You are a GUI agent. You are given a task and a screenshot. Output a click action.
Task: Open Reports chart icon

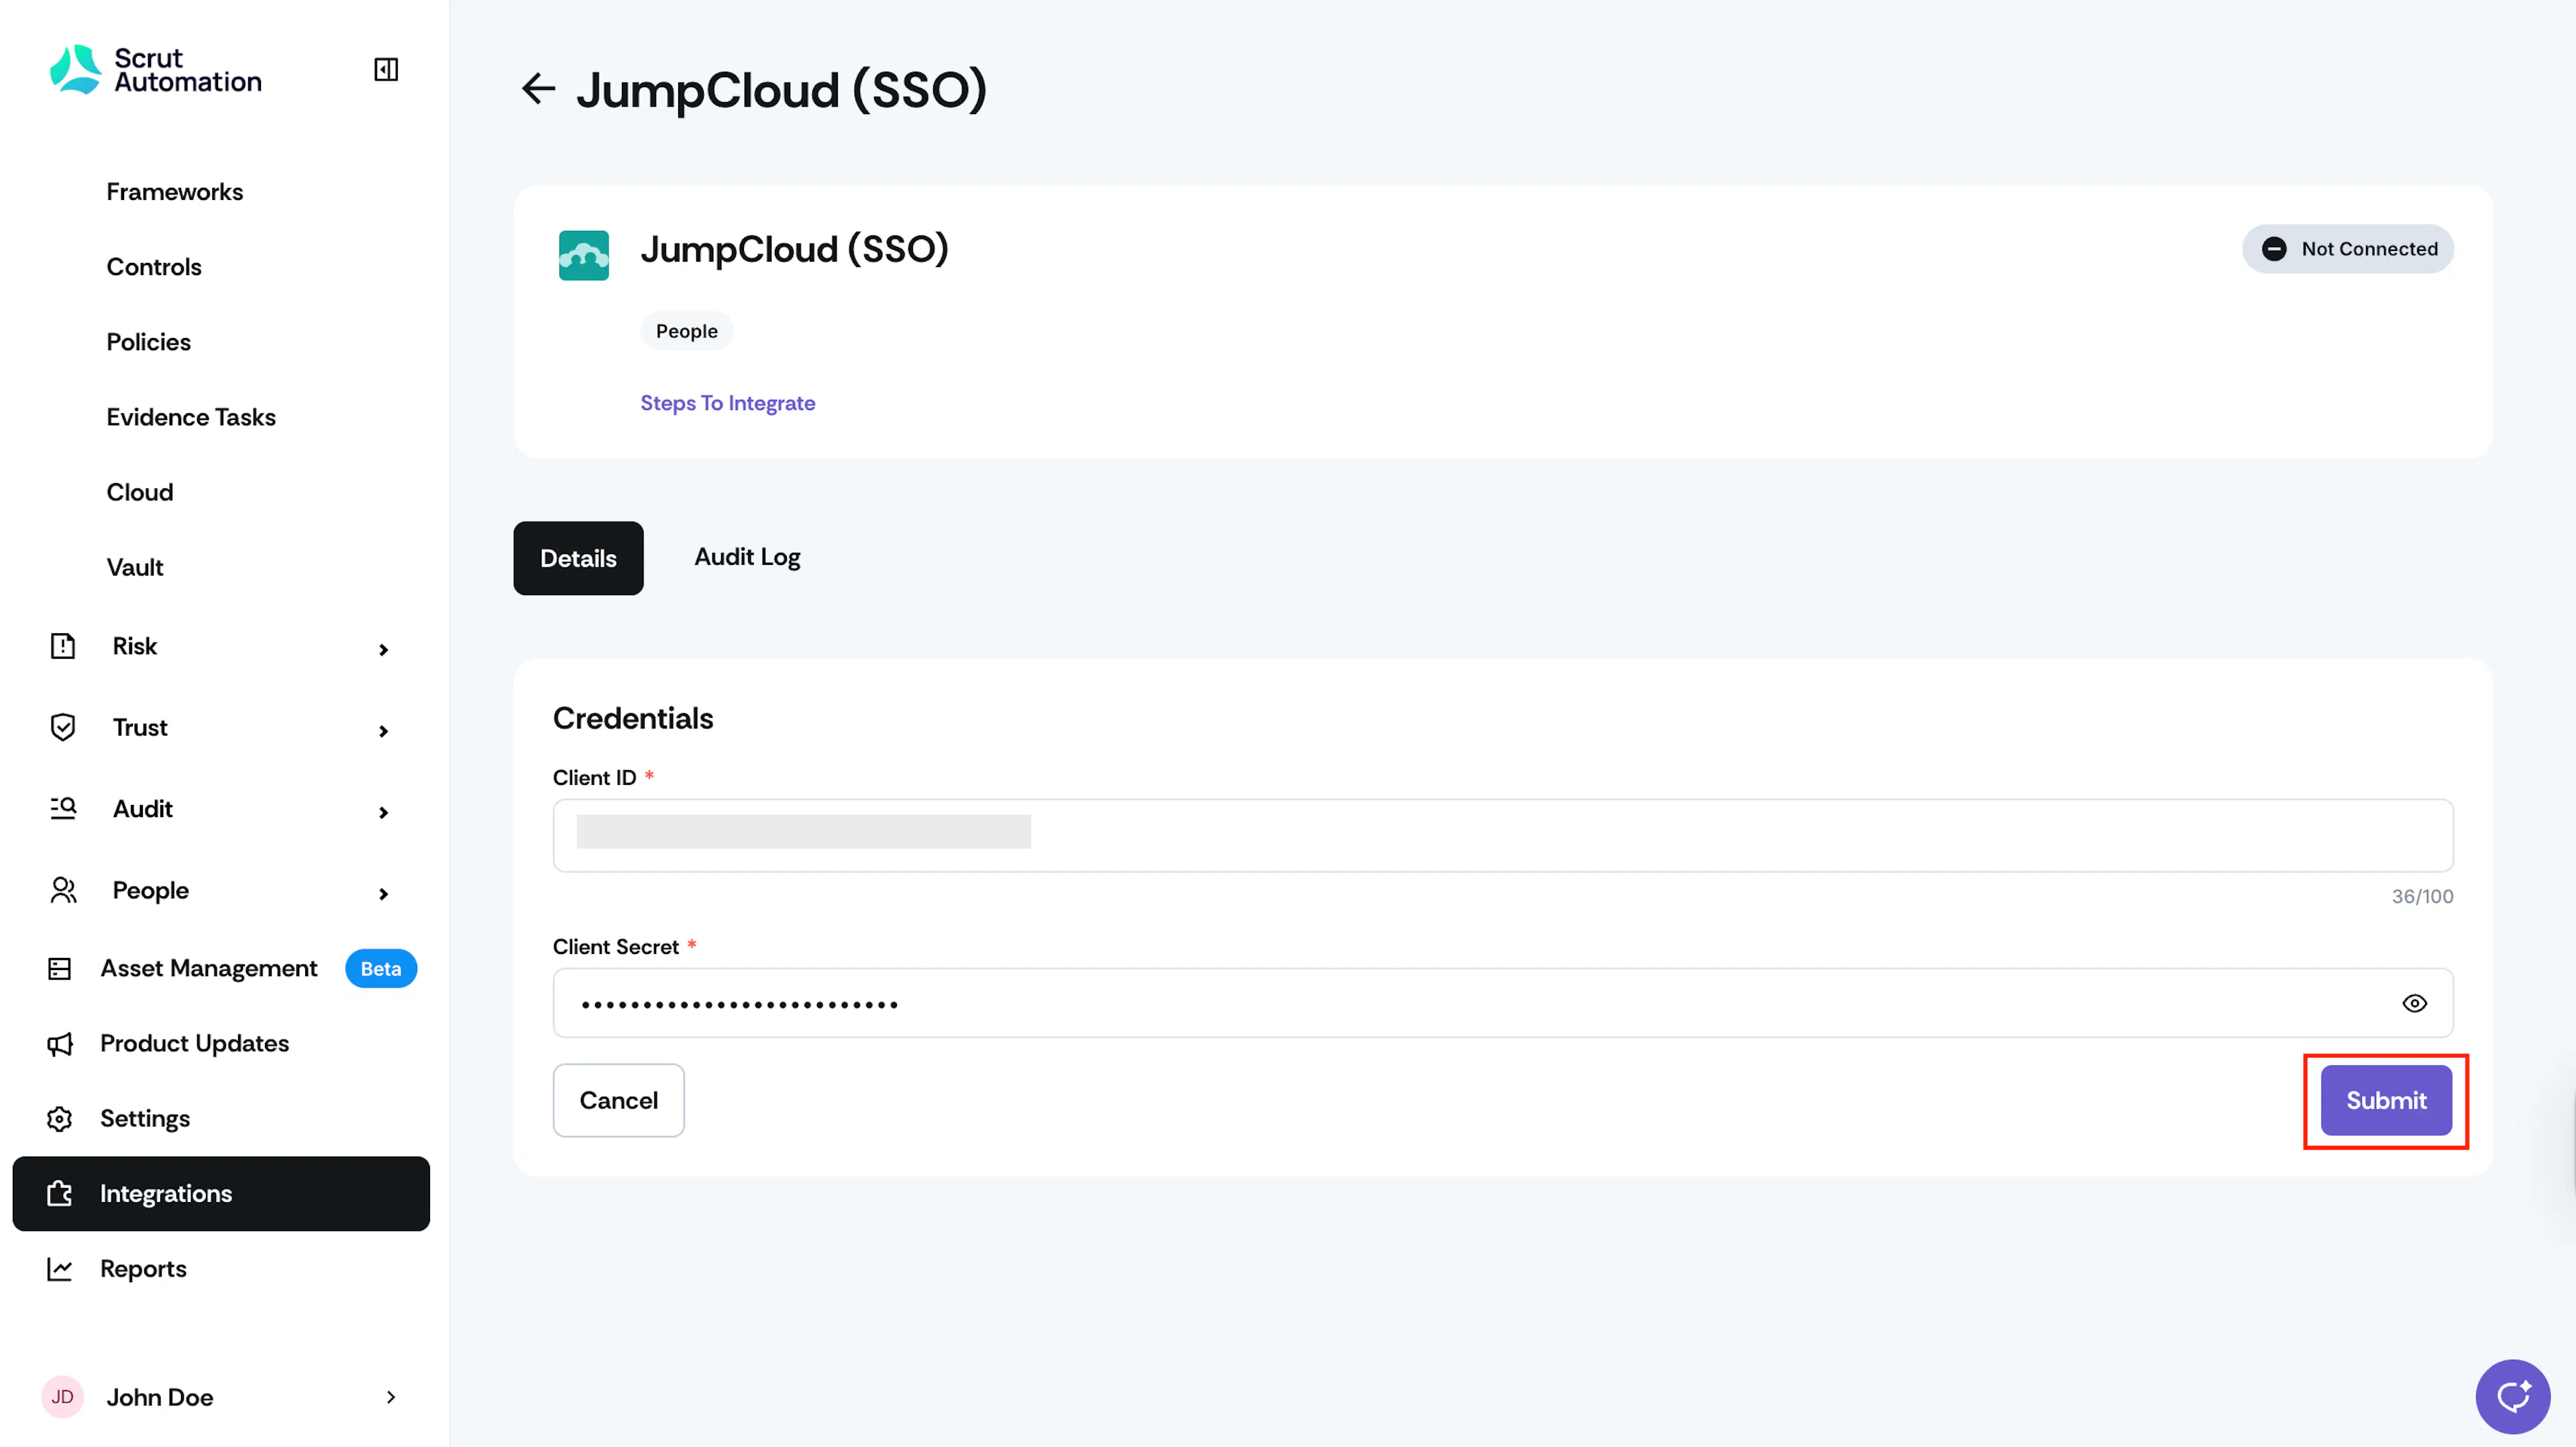[60, 1269]
